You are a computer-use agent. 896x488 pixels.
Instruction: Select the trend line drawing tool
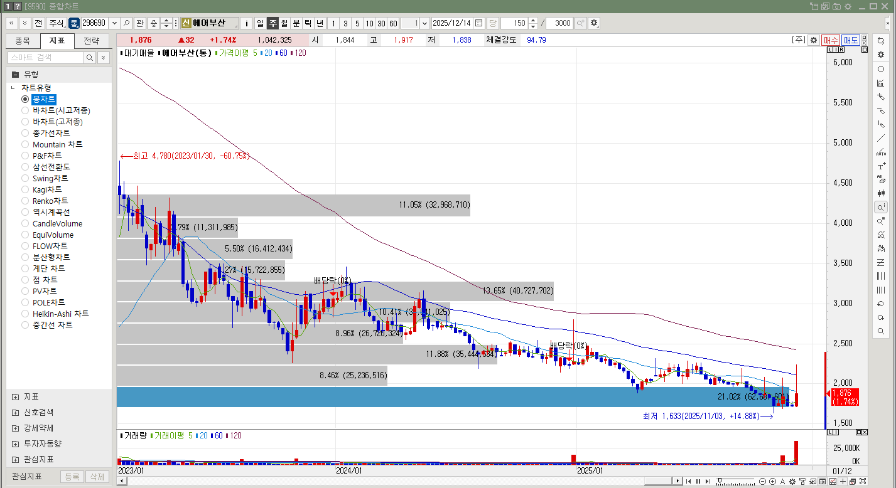(x=881, y=138)
